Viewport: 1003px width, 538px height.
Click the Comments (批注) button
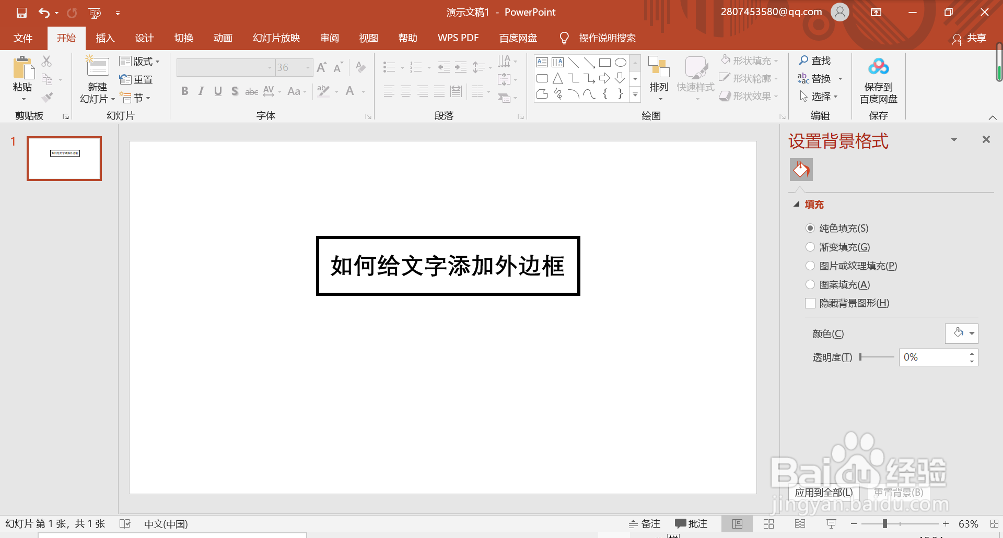691,524
